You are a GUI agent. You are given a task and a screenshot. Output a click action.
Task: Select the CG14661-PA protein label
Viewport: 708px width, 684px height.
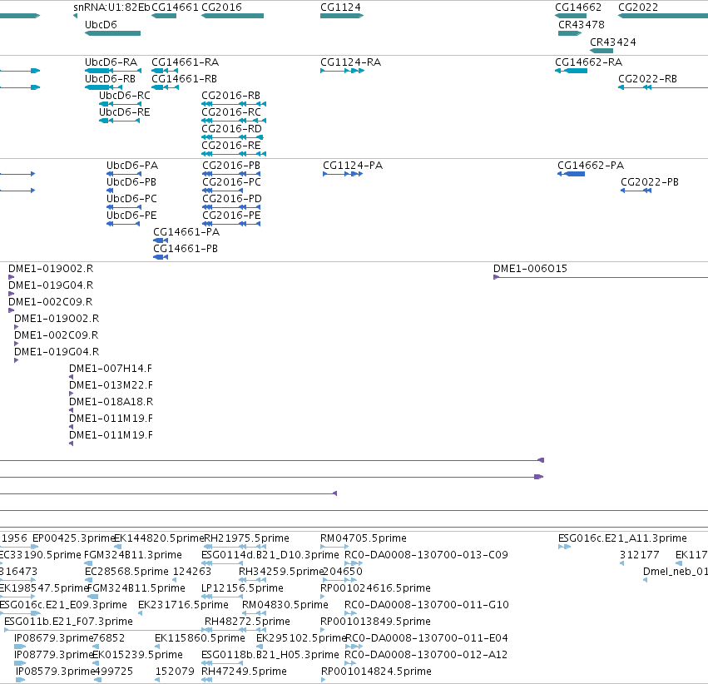click(186, 232)
